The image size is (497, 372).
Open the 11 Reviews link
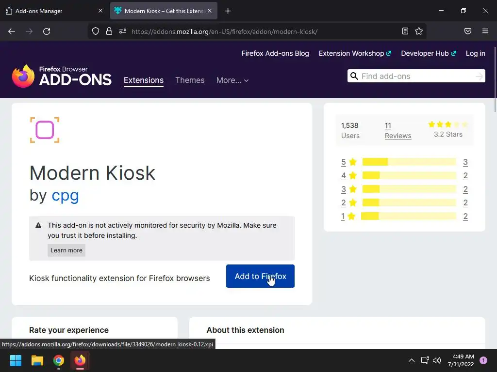[398, 130]
